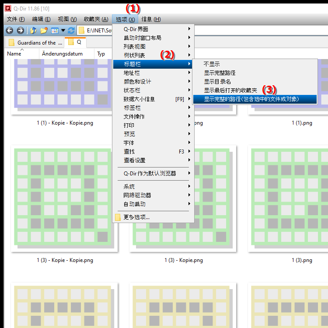Click file name 1 (3) - Kopie.png
328x328 pixels.
point(184,260)
